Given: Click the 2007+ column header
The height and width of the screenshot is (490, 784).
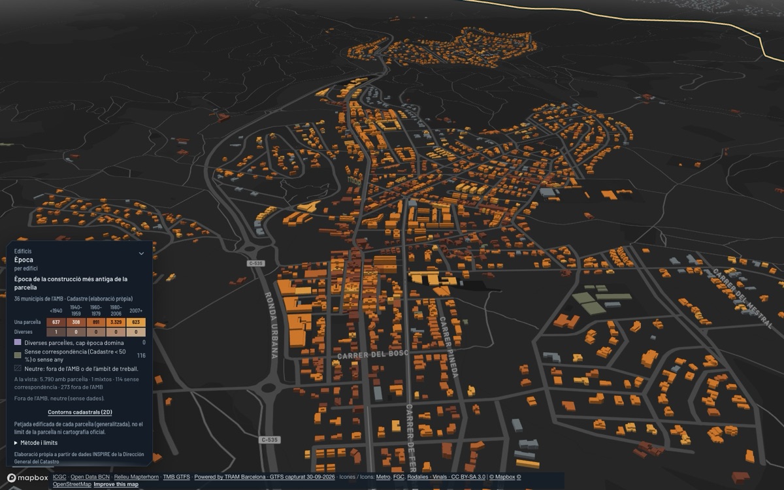Looking at the screenshot, I should pos(136,310).
